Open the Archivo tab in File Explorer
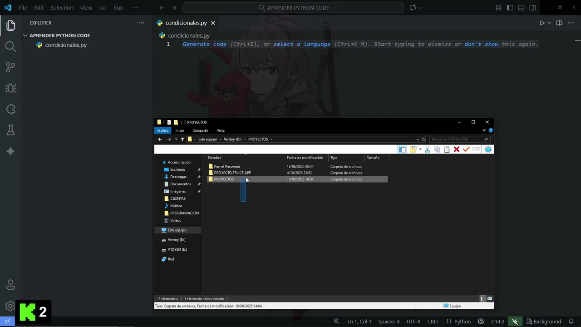 [x=162, y=130]
